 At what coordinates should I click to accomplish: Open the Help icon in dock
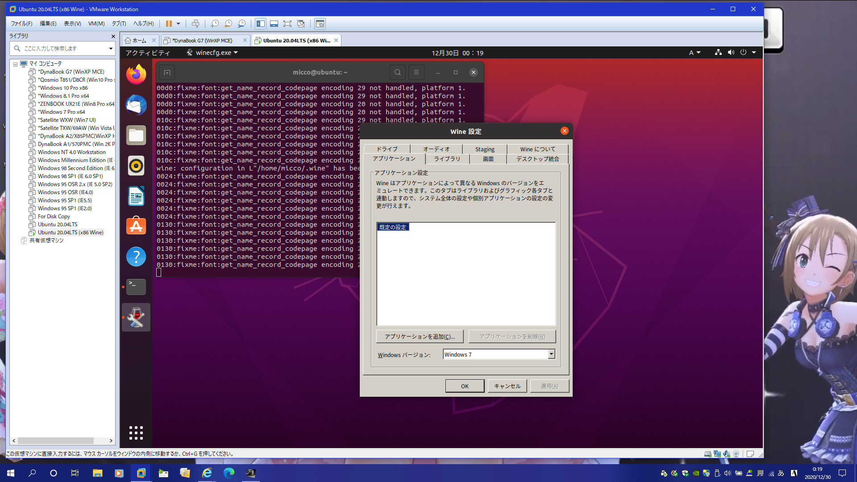(136, 257)
